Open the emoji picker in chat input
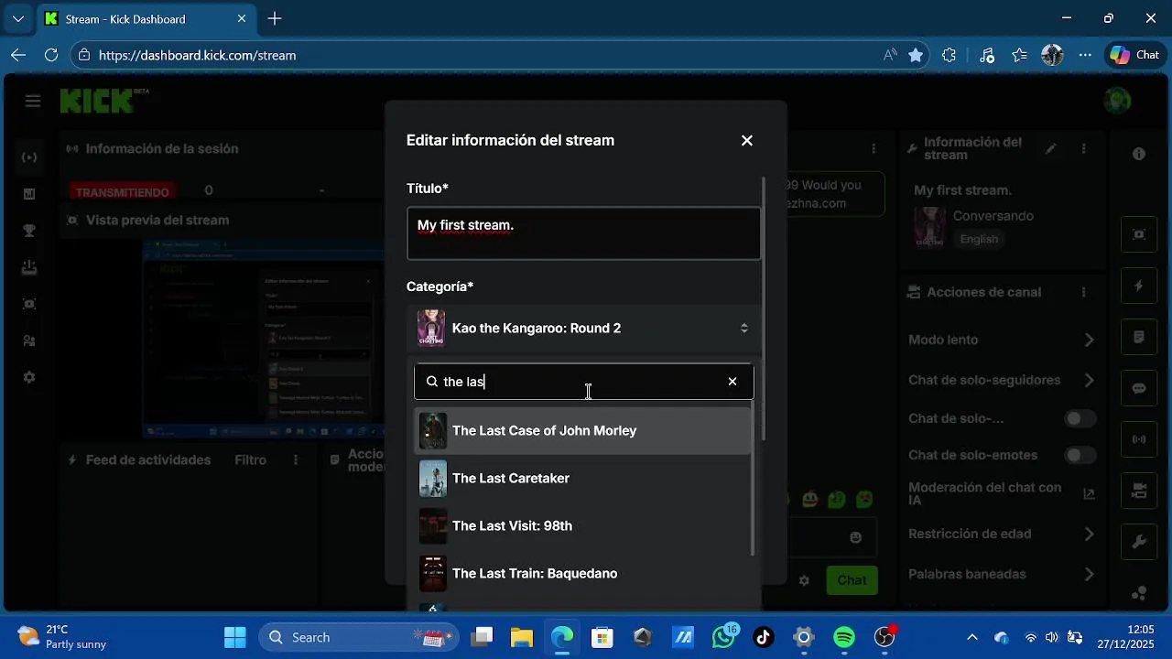This screenshot has width=1172, height=659. point(855,537)
